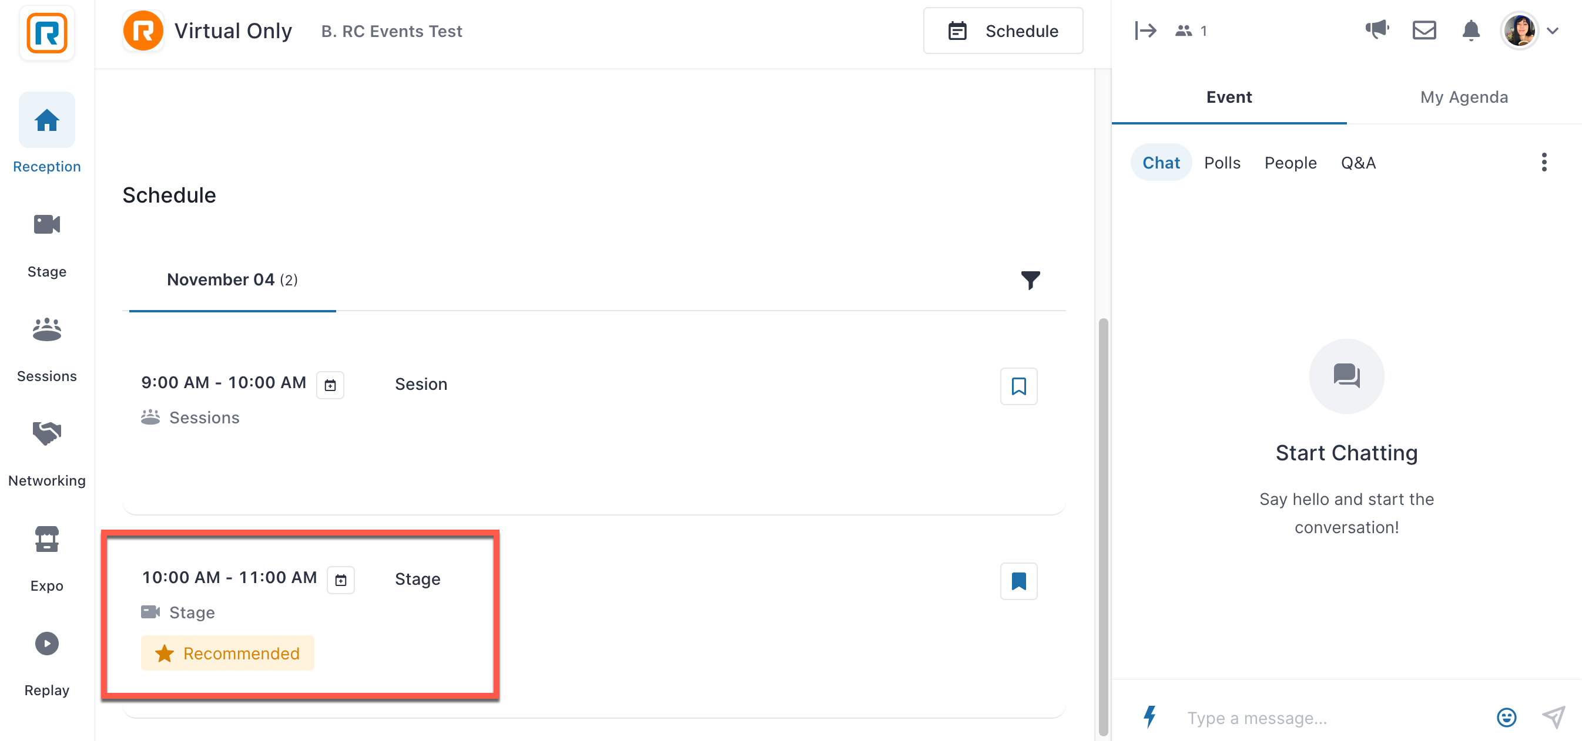Click the main content scrollbar
This screenshot has width=1582, height=741.
click(x=1103, y=526)
